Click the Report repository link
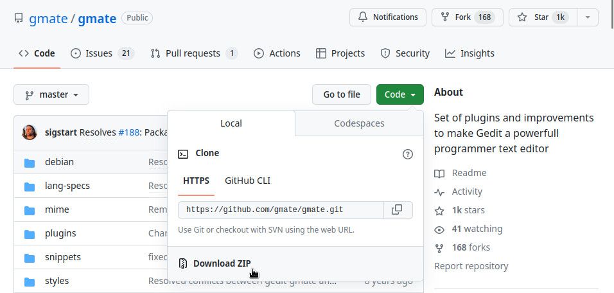 [x=471, y=266]
